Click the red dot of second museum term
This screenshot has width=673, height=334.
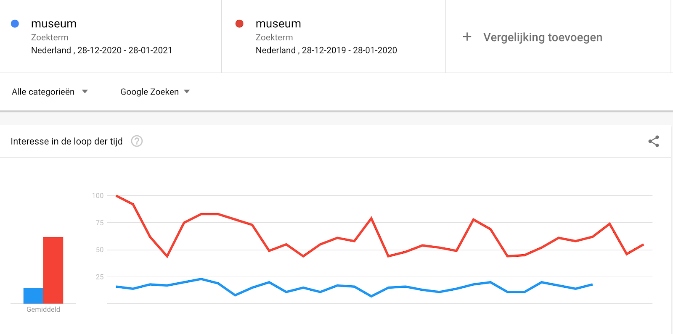(239, 24)
